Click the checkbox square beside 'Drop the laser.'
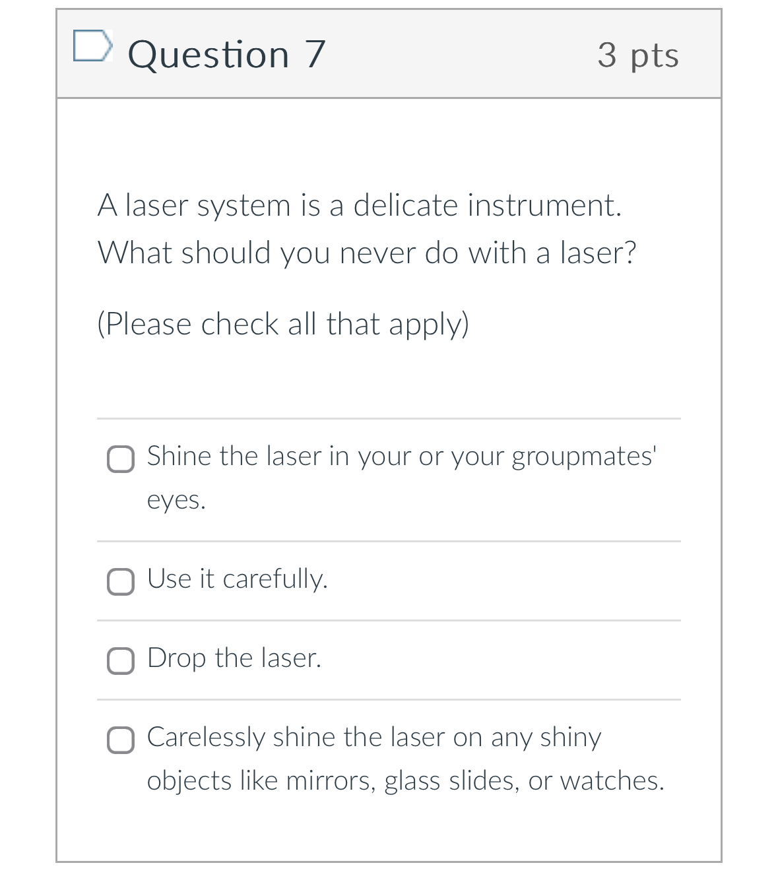This screenshot has height=886, width=778. [x=121, y=662]
